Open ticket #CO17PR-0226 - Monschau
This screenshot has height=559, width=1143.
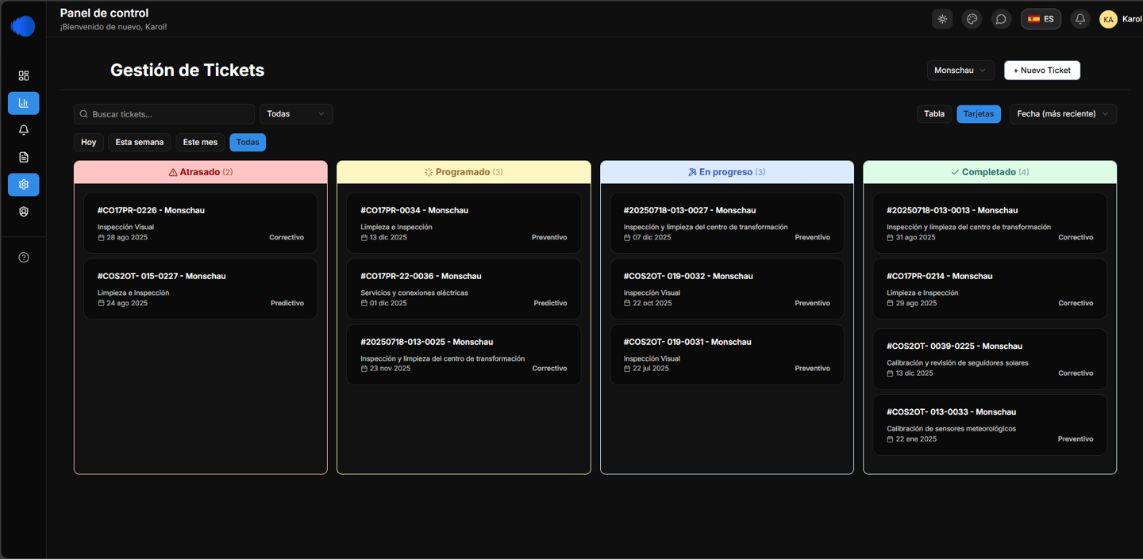point(201,224)
